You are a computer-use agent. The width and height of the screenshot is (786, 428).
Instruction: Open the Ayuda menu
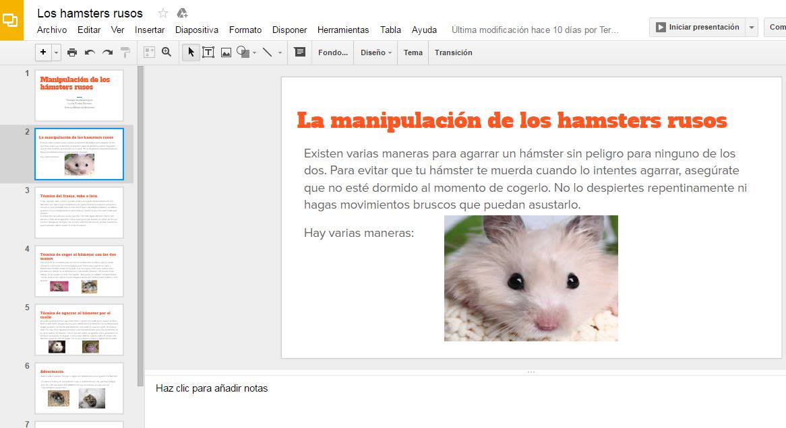coord(424,30)
